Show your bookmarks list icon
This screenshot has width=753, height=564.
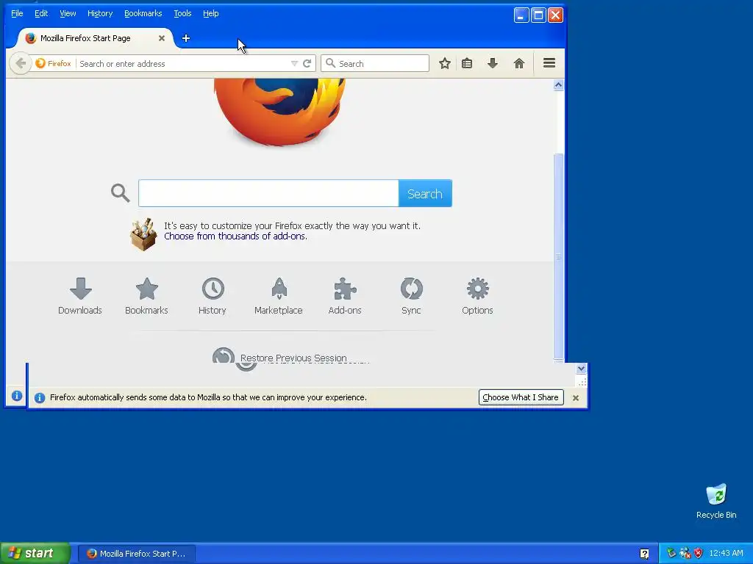(x=467, y=63)
